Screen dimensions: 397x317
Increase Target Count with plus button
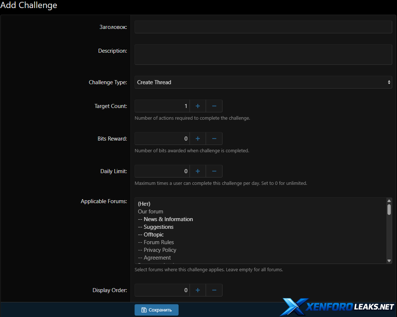coord(198,106)
